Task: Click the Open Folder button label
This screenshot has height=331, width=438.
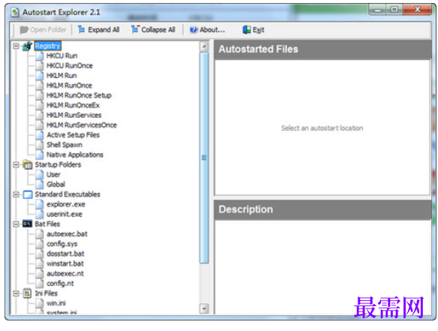Action: 48,29
